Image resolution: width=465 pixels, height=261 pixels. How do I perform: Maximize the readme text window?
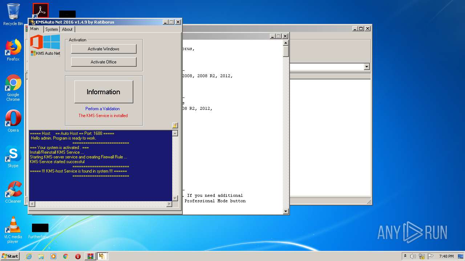coord(279,36)
